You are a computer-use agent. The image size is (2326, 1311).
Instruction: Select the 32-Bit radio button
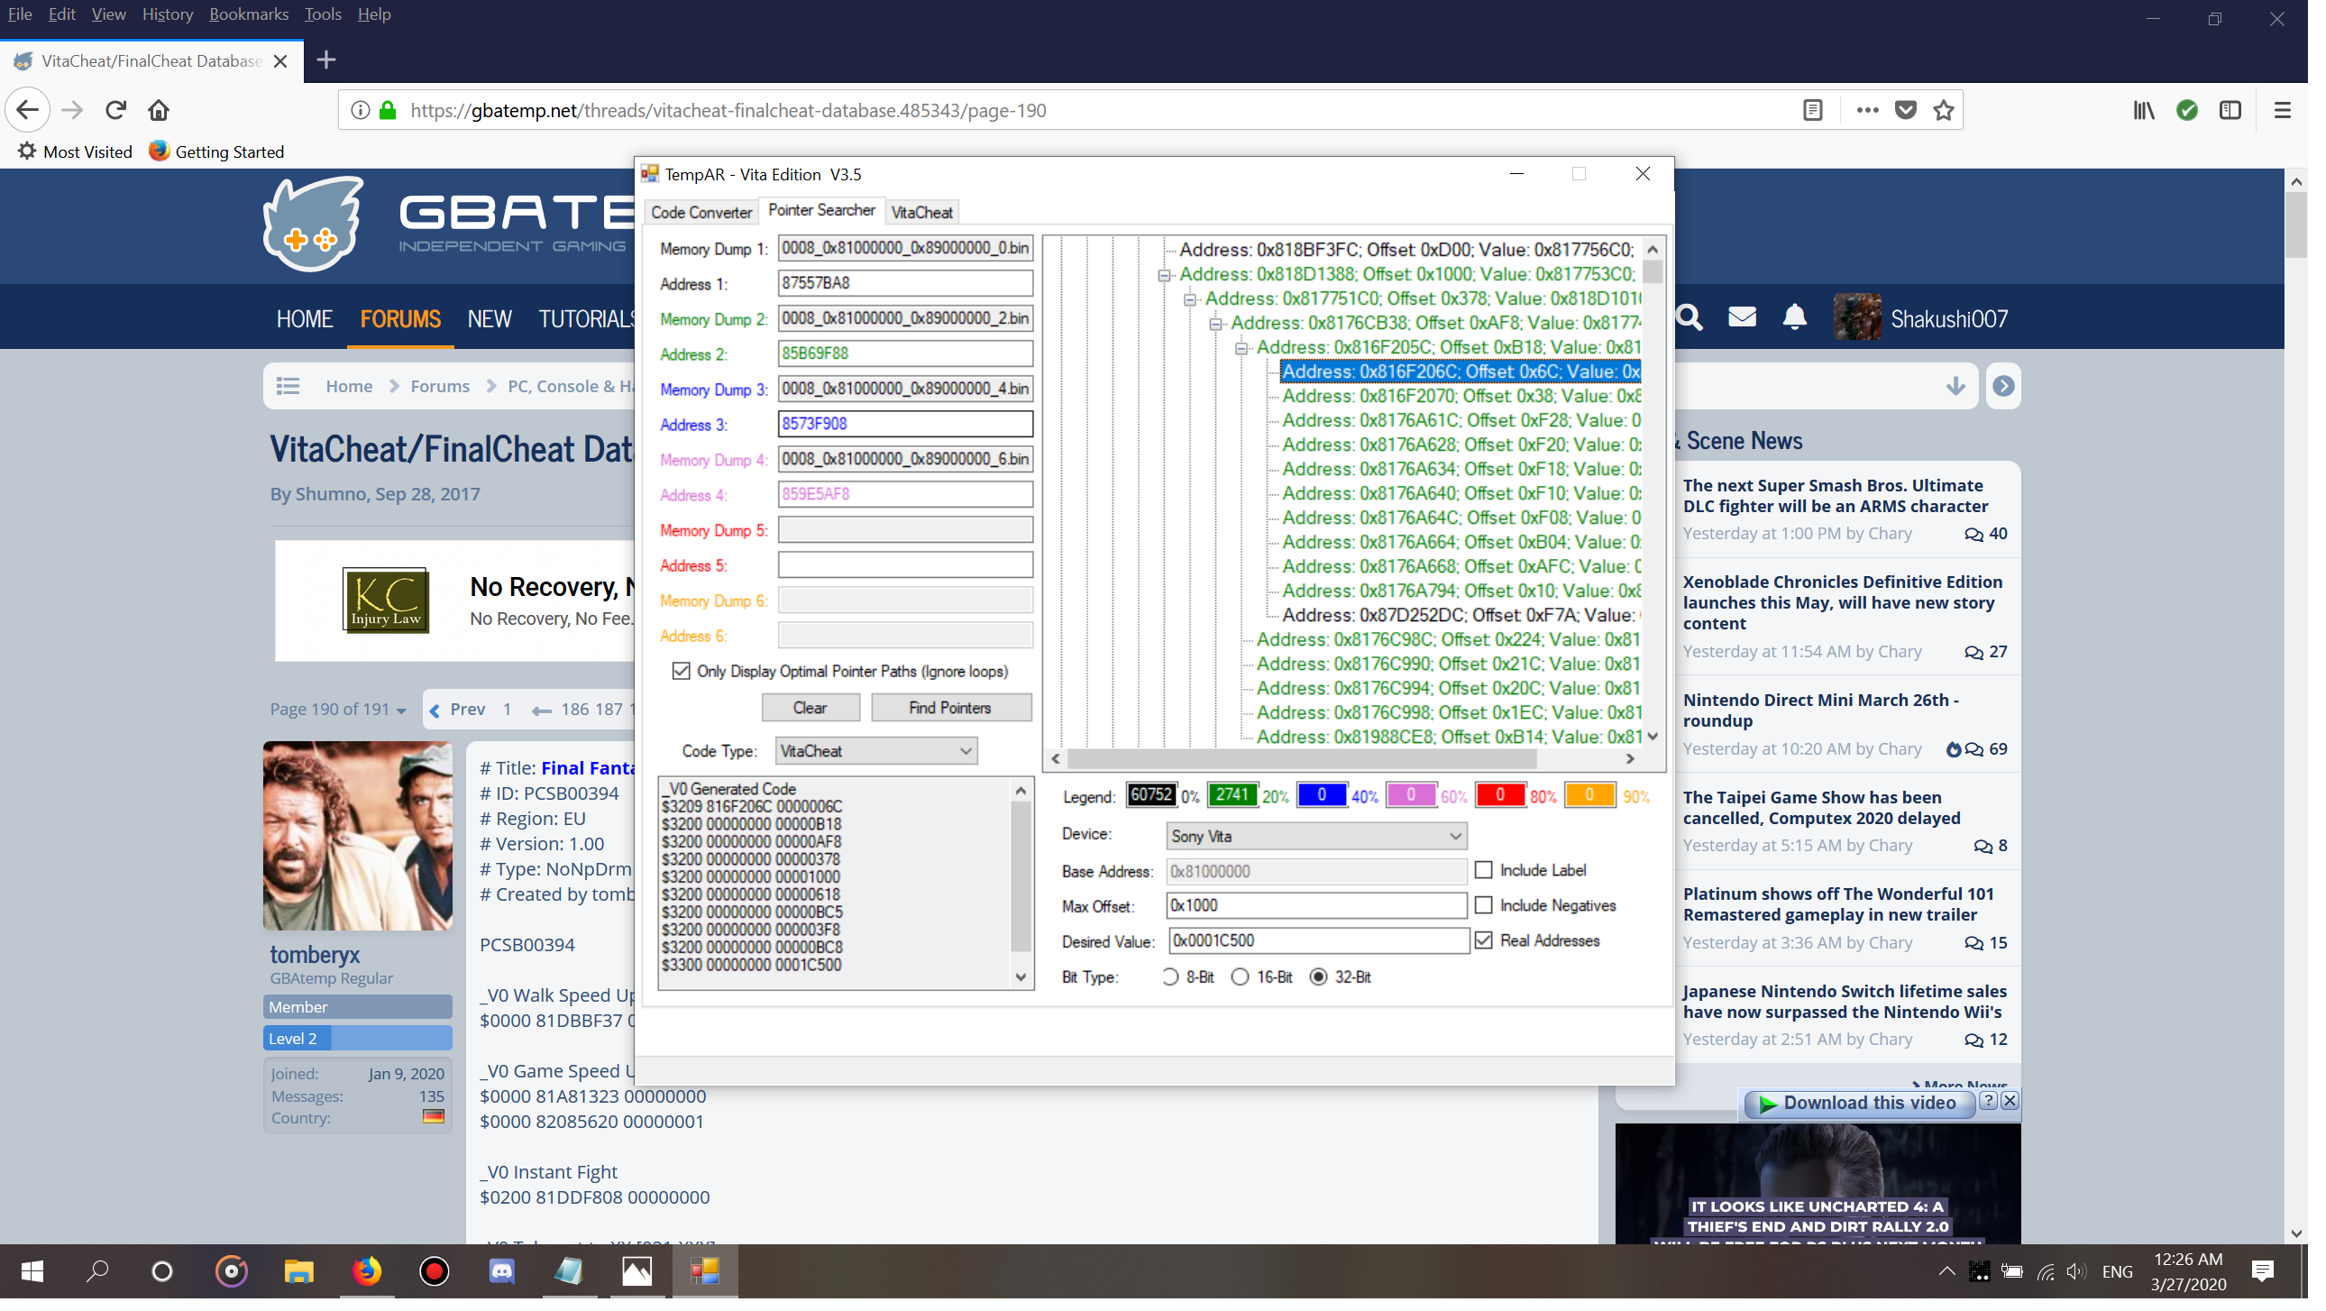1319,976
